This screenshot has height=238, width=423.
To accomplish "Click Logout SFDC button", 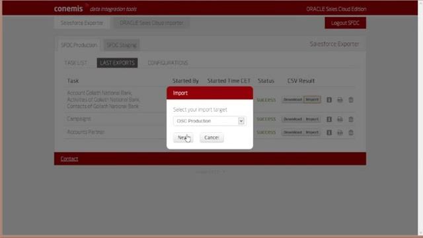I will 345,23.
